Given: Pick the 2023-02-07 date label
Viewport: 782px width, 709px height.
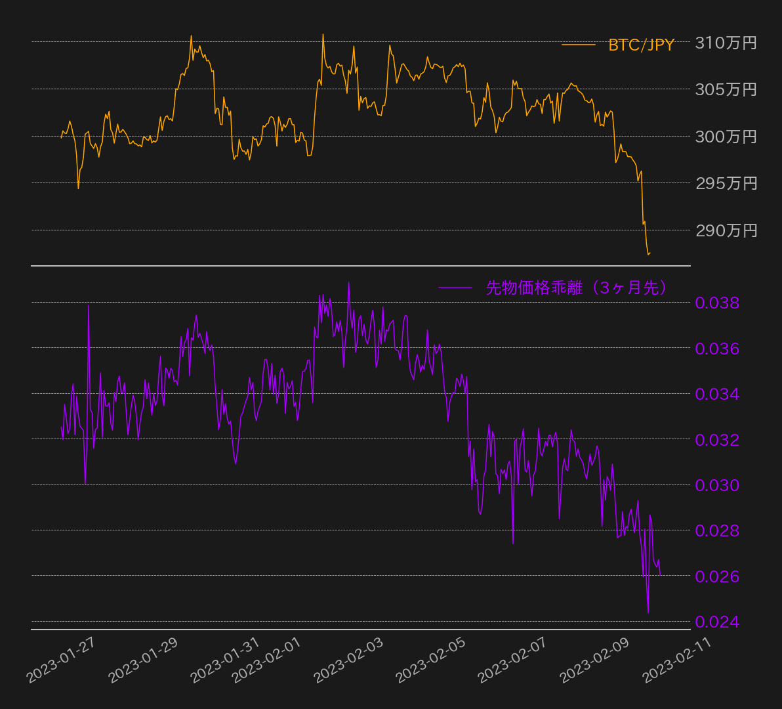Looking at the screenshot, I should point(513,660).
